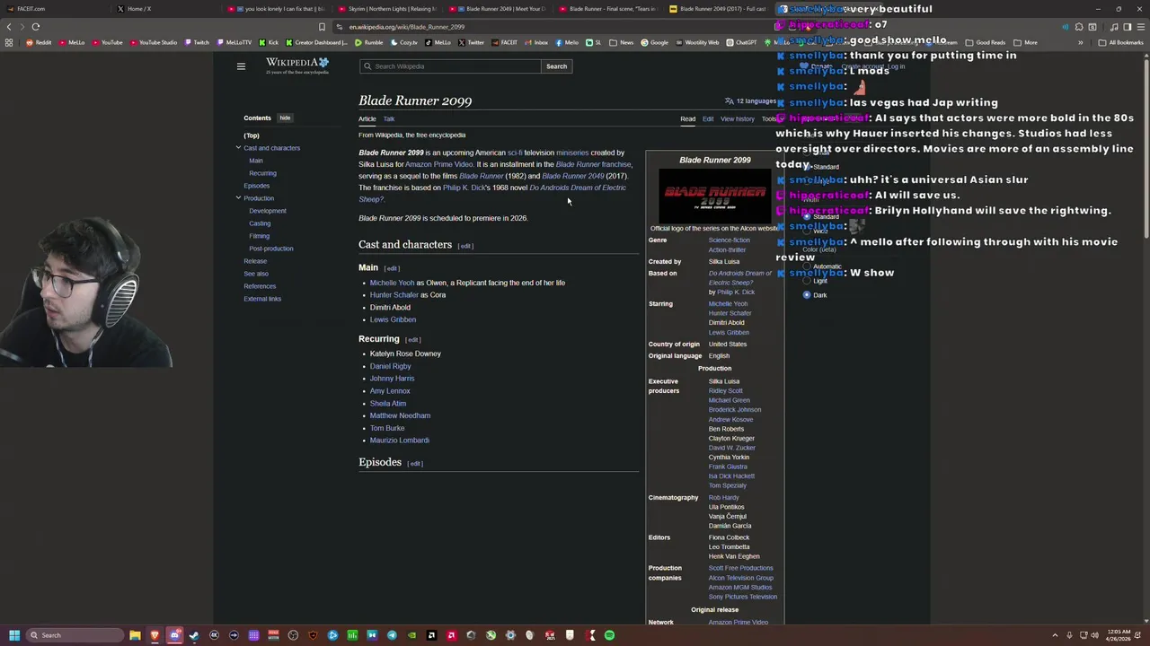Image resolution: width=1150 pixels, height=646 pixels.
Task: Go back with the browser back arrow
Action: pos(9,27)
